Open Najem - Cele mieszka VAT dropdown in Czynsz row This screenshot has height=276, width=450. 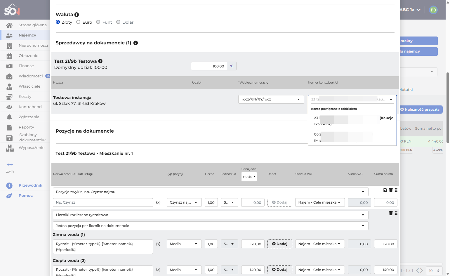point(320,202)
